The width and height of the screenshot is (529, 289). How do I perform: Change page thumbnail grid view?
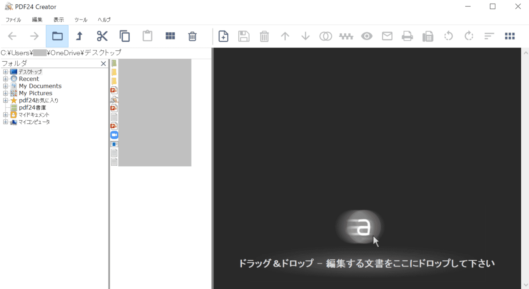pyautogui.click(x=510, y=36)
